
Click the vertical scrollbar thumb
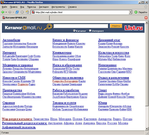(x=147, y=65)
